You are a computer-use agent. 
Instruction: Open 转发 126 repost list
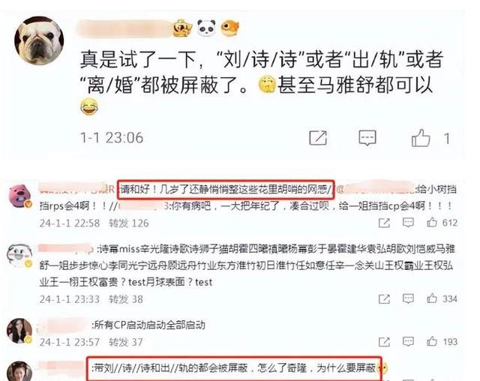click(129, 223)
